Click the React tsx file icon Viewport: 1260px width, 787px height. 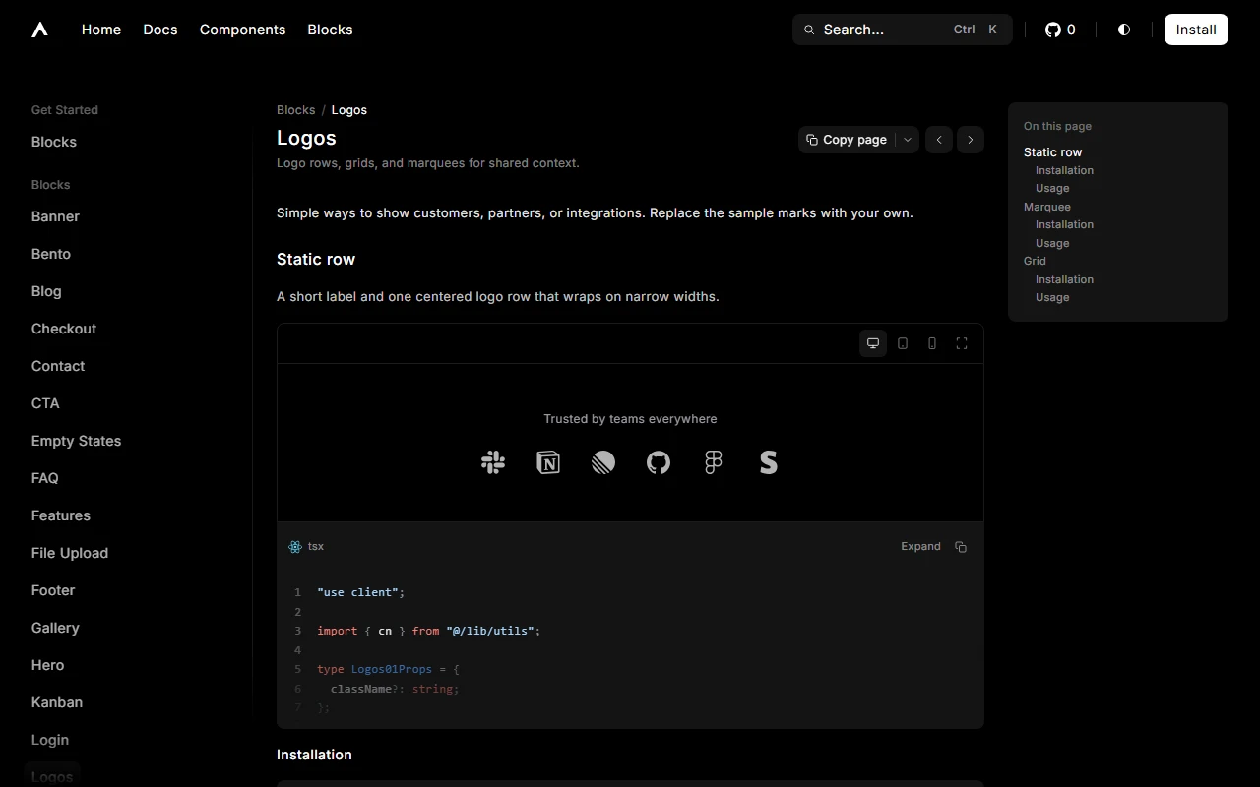[295, 547]
